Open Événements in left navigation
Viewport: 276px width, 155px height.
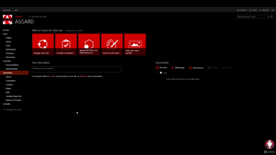pos(10,50)
